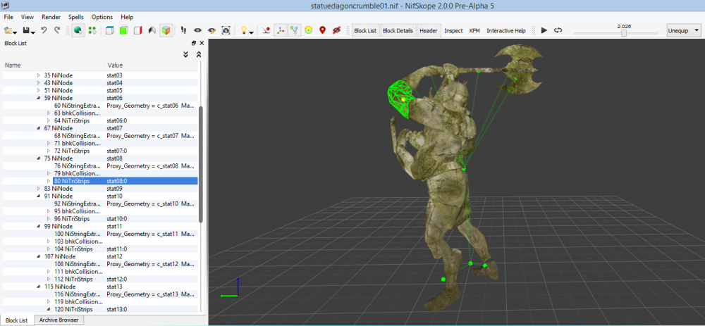Save file using the floppy disk icon
The width and height of the screenshot is (705, 326).
click(26, 30)
